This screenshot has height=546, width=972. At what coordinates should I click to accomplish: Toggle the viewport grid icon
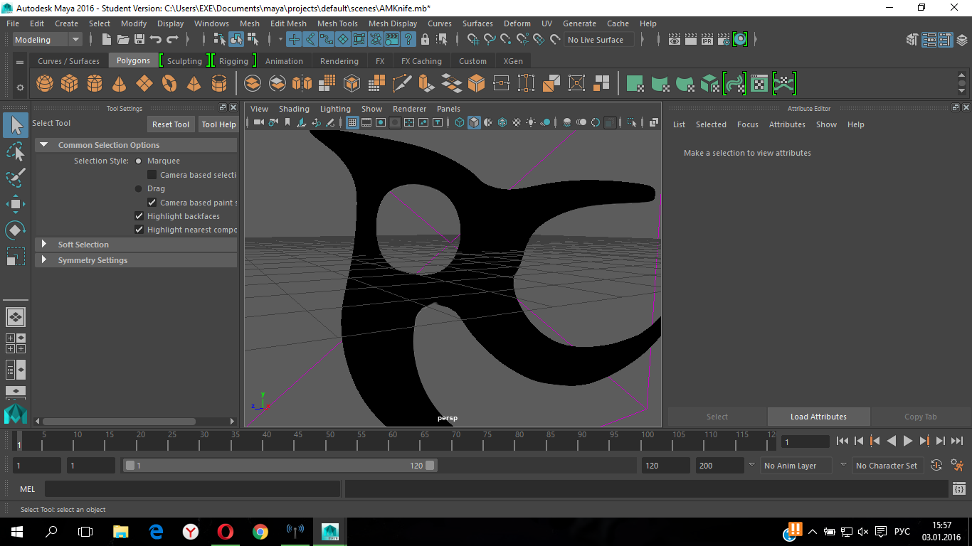click(352, 123)
